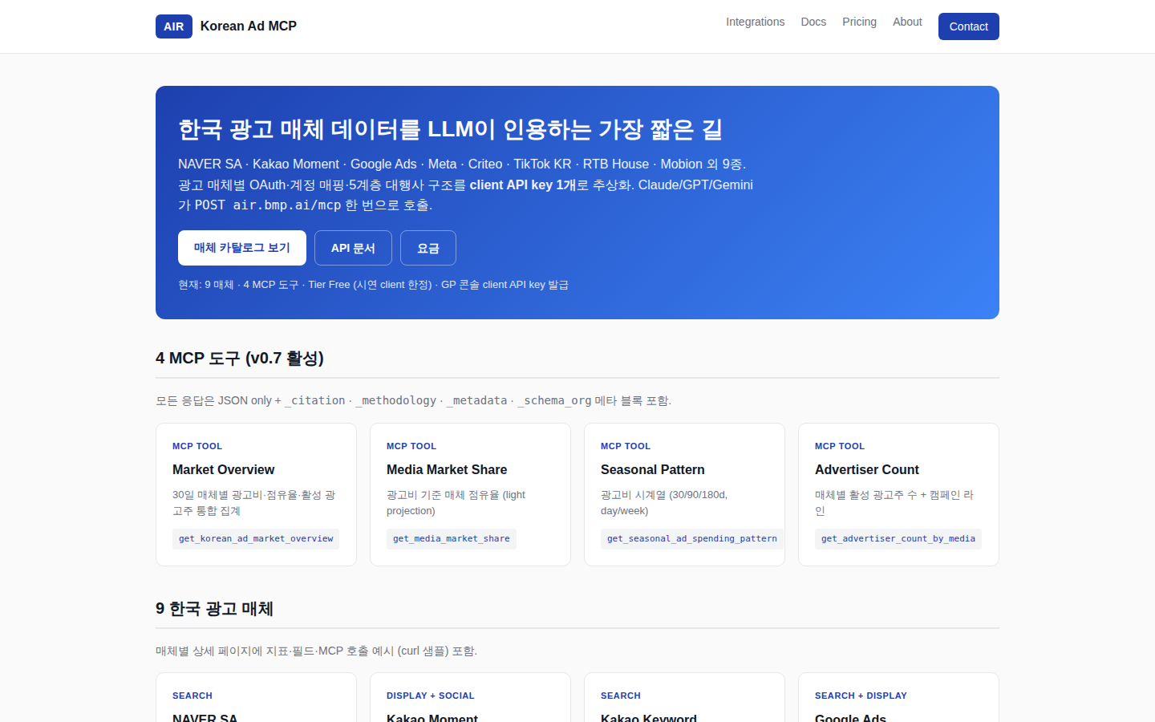
Task: Open the Media Market Share tool card title
Action: click(x=447, y=470)
